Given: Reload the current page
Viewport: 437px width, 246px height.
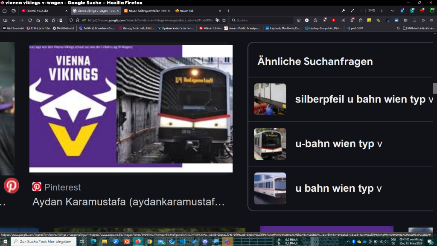Looking at the screenshot, I should (30, 20).
